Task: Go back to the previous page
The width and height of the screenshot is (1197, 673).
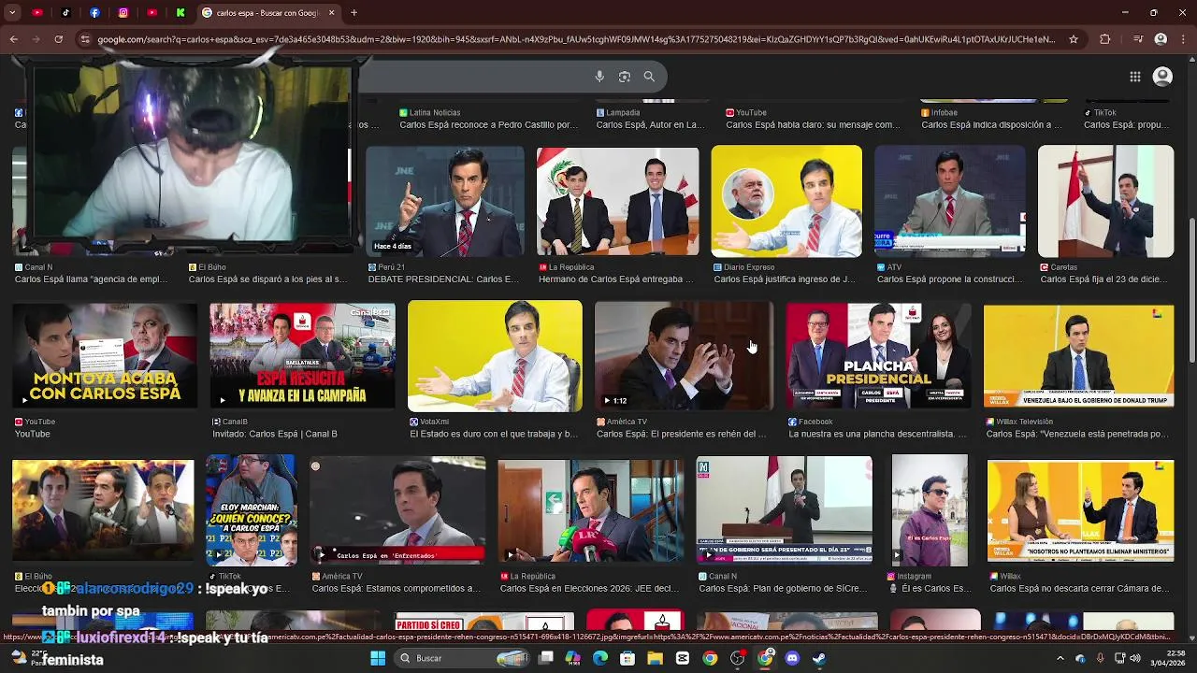Action: pos(13,39)
